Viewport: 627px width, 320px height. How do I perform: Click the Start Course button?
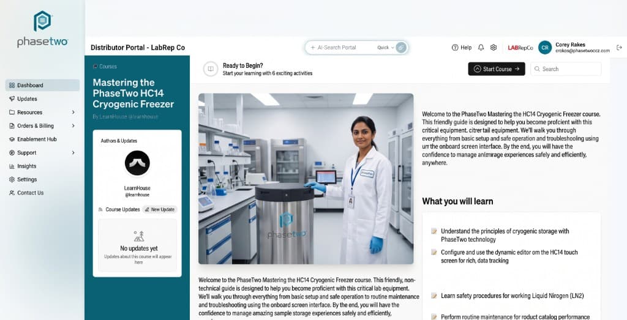pyautogui.click(x=496, y=69)
